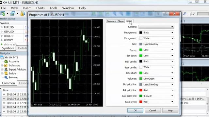Select Scripts in Navigator tree
The width and height of the screenshot is (209, 117).
pyautogui.click(x=12, y=73)
